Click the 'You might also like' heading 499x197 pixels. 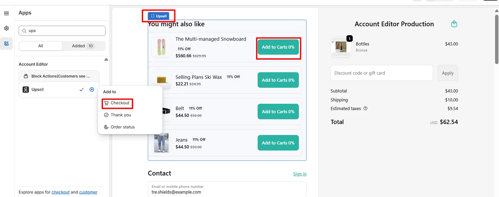(x=176, y=24)
